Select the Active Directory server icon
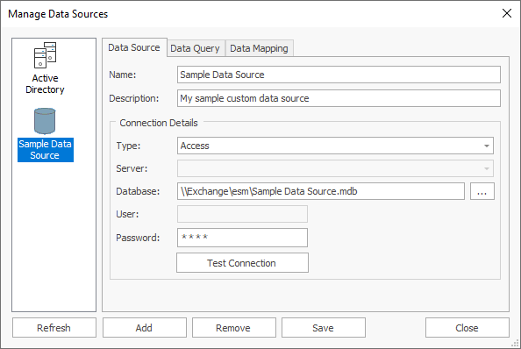The image size is (521, 349). pyautogui.click(x=46, y=55)
